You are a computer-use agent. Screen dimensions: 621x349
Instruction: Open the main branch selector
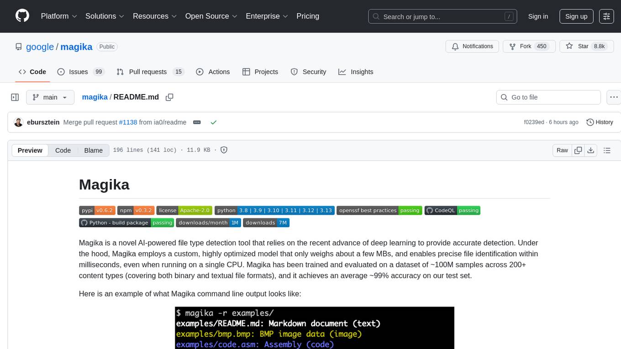(x=50, y=97)
